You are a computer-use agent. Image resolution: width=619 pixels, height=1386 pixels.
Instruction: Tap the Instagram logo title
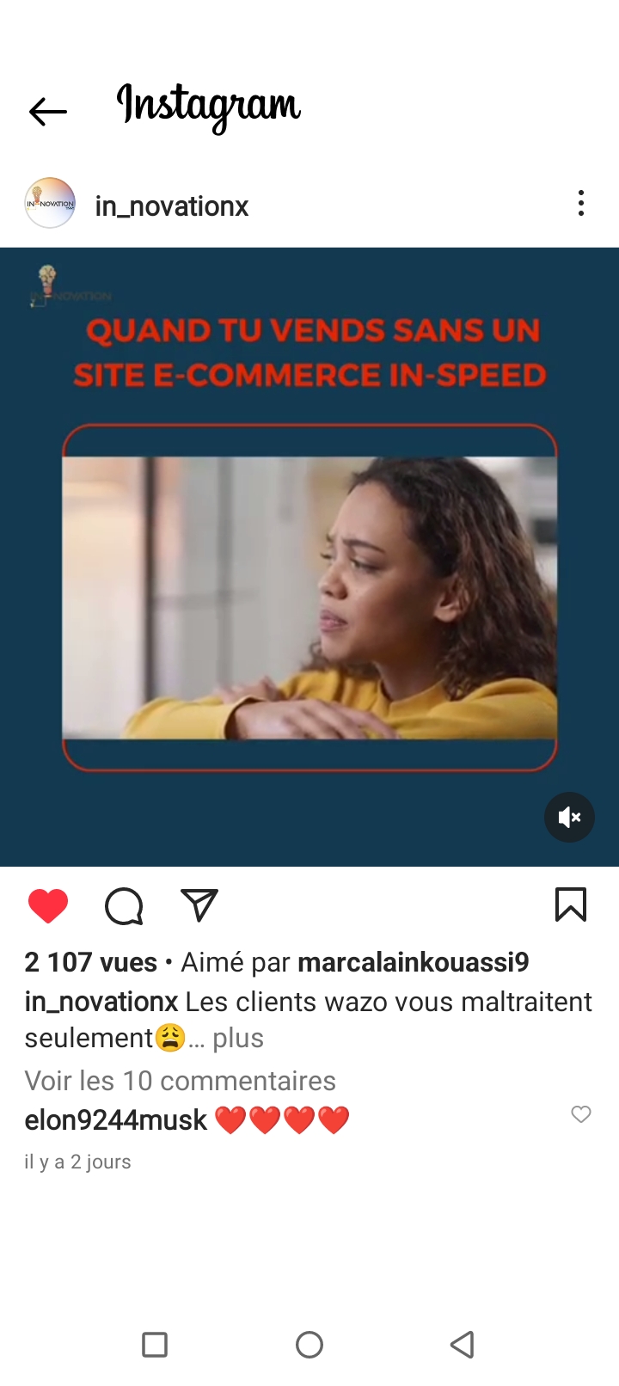(208, 107)
